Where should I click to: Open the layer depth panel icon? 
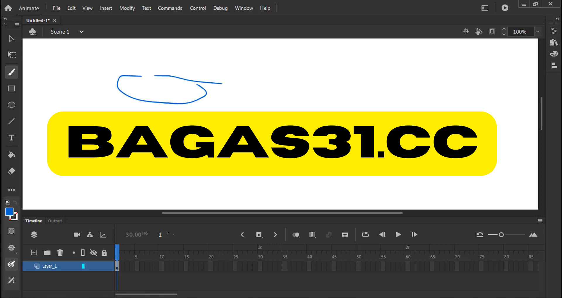pyautogui.click(x=103, y=235)
